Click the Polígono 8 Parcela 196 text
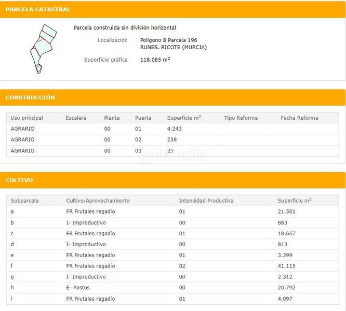 coord(168,40)
